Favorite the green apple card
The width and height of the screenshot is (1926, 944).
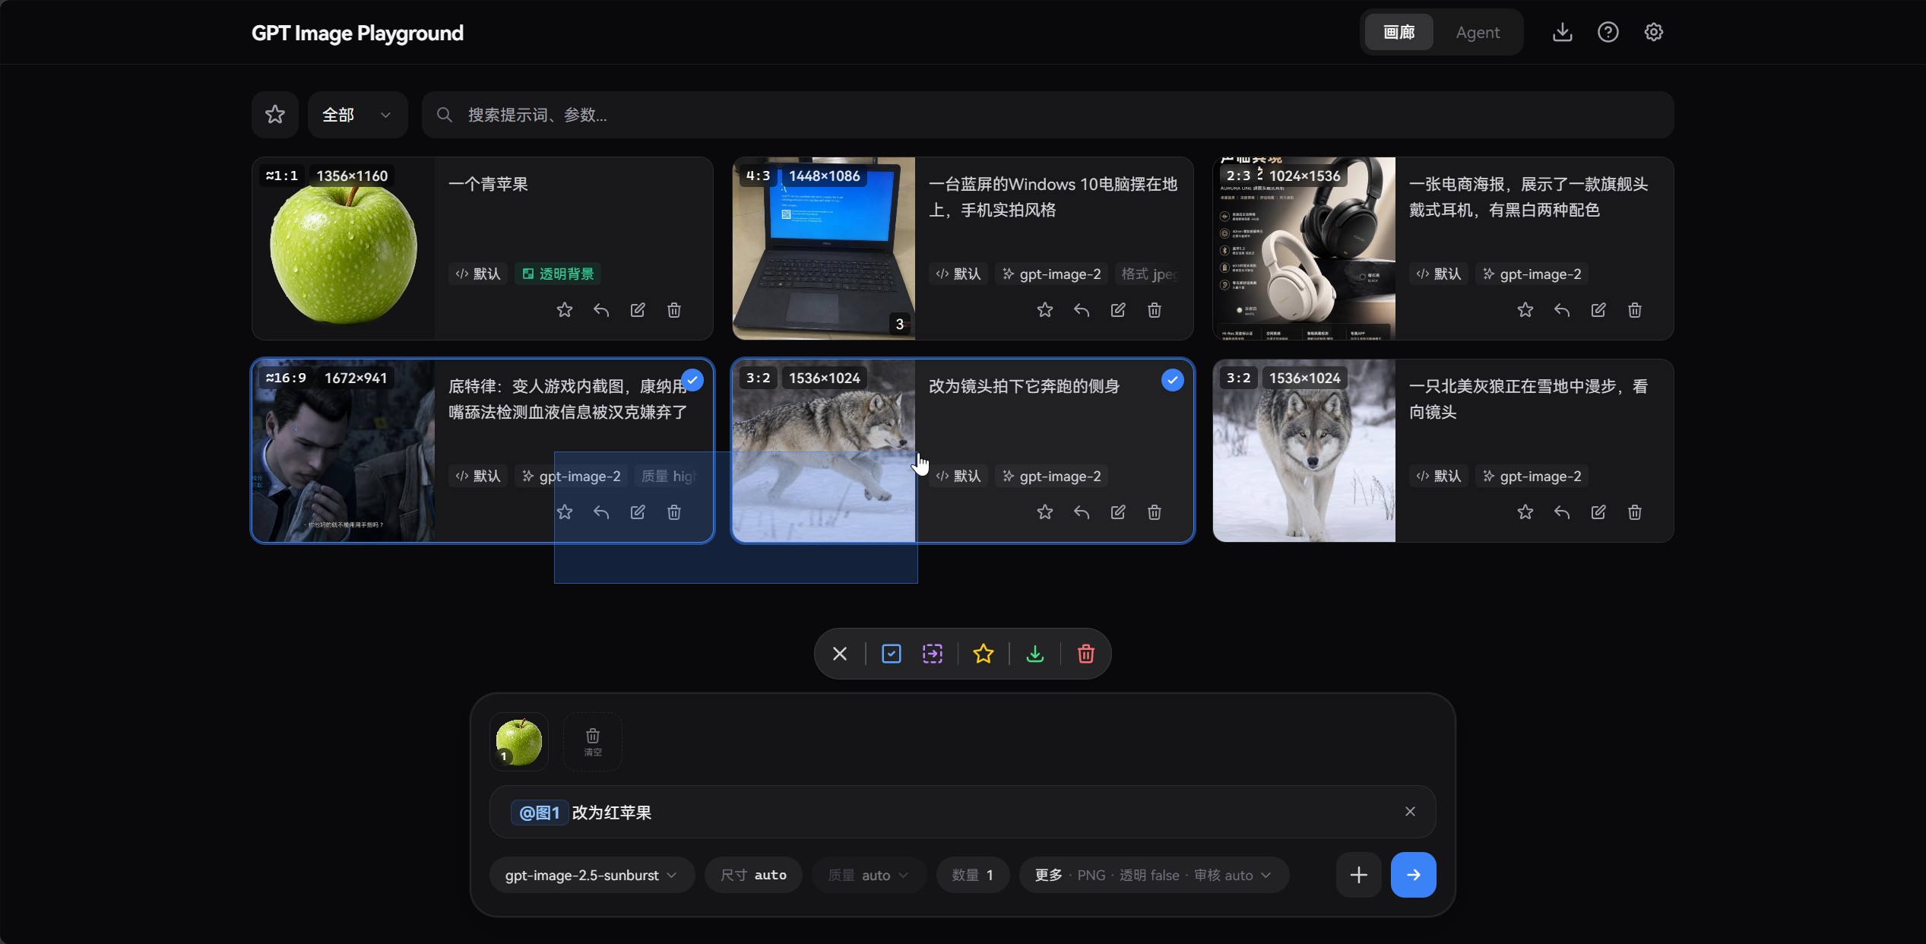(x=565, y=310)
